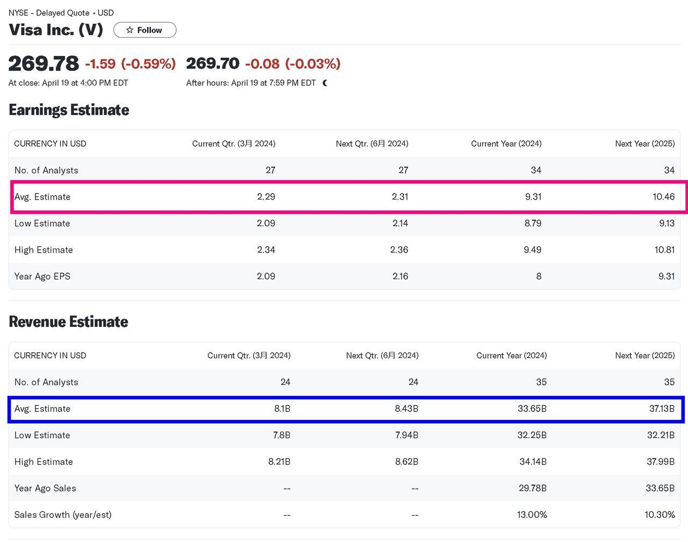Click the 13.00% sales growth value
Screen dimensions: 688x542
(532, 515)
